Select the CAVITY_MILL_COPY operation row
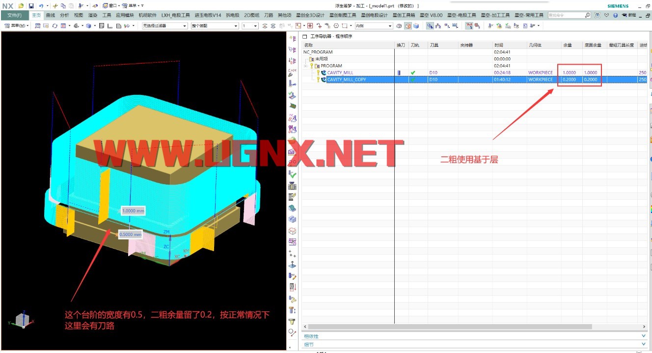652x353 pixels. click(475, 79)
